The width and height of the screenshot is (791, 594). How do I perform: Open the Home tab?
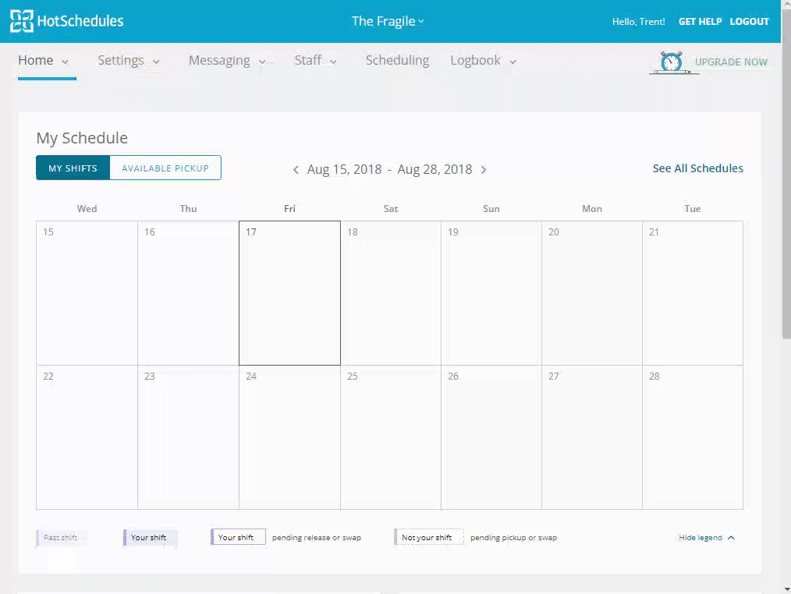tap(36, 60)
